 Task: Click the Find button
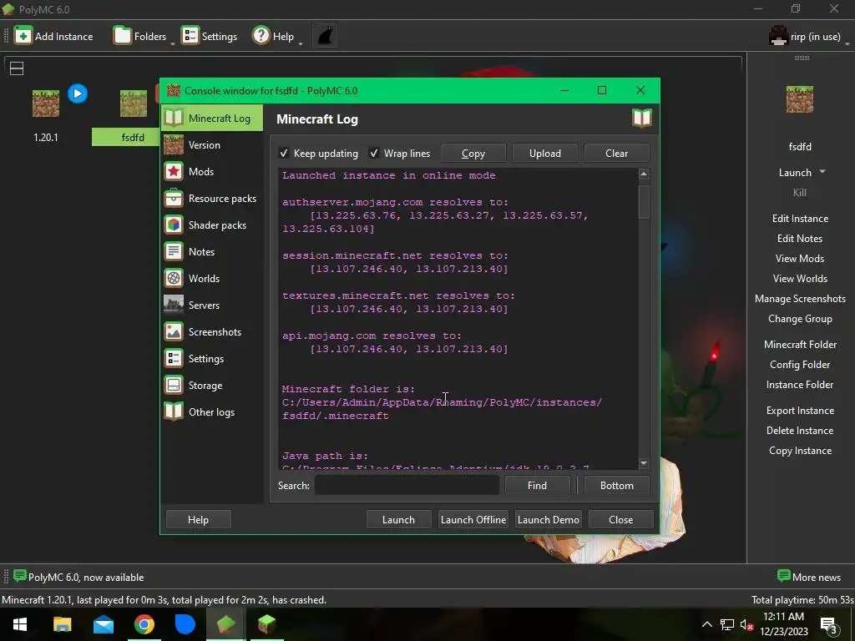tap(537, 485)
